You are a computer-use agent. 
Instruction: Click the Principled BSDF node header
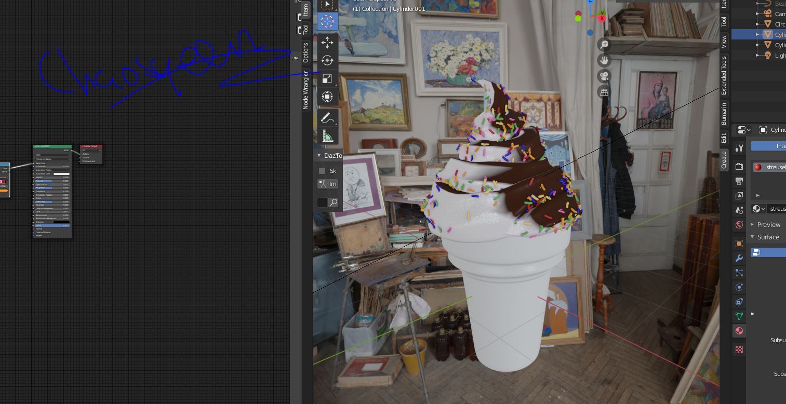pyautogui.click(x=52, y=146)
